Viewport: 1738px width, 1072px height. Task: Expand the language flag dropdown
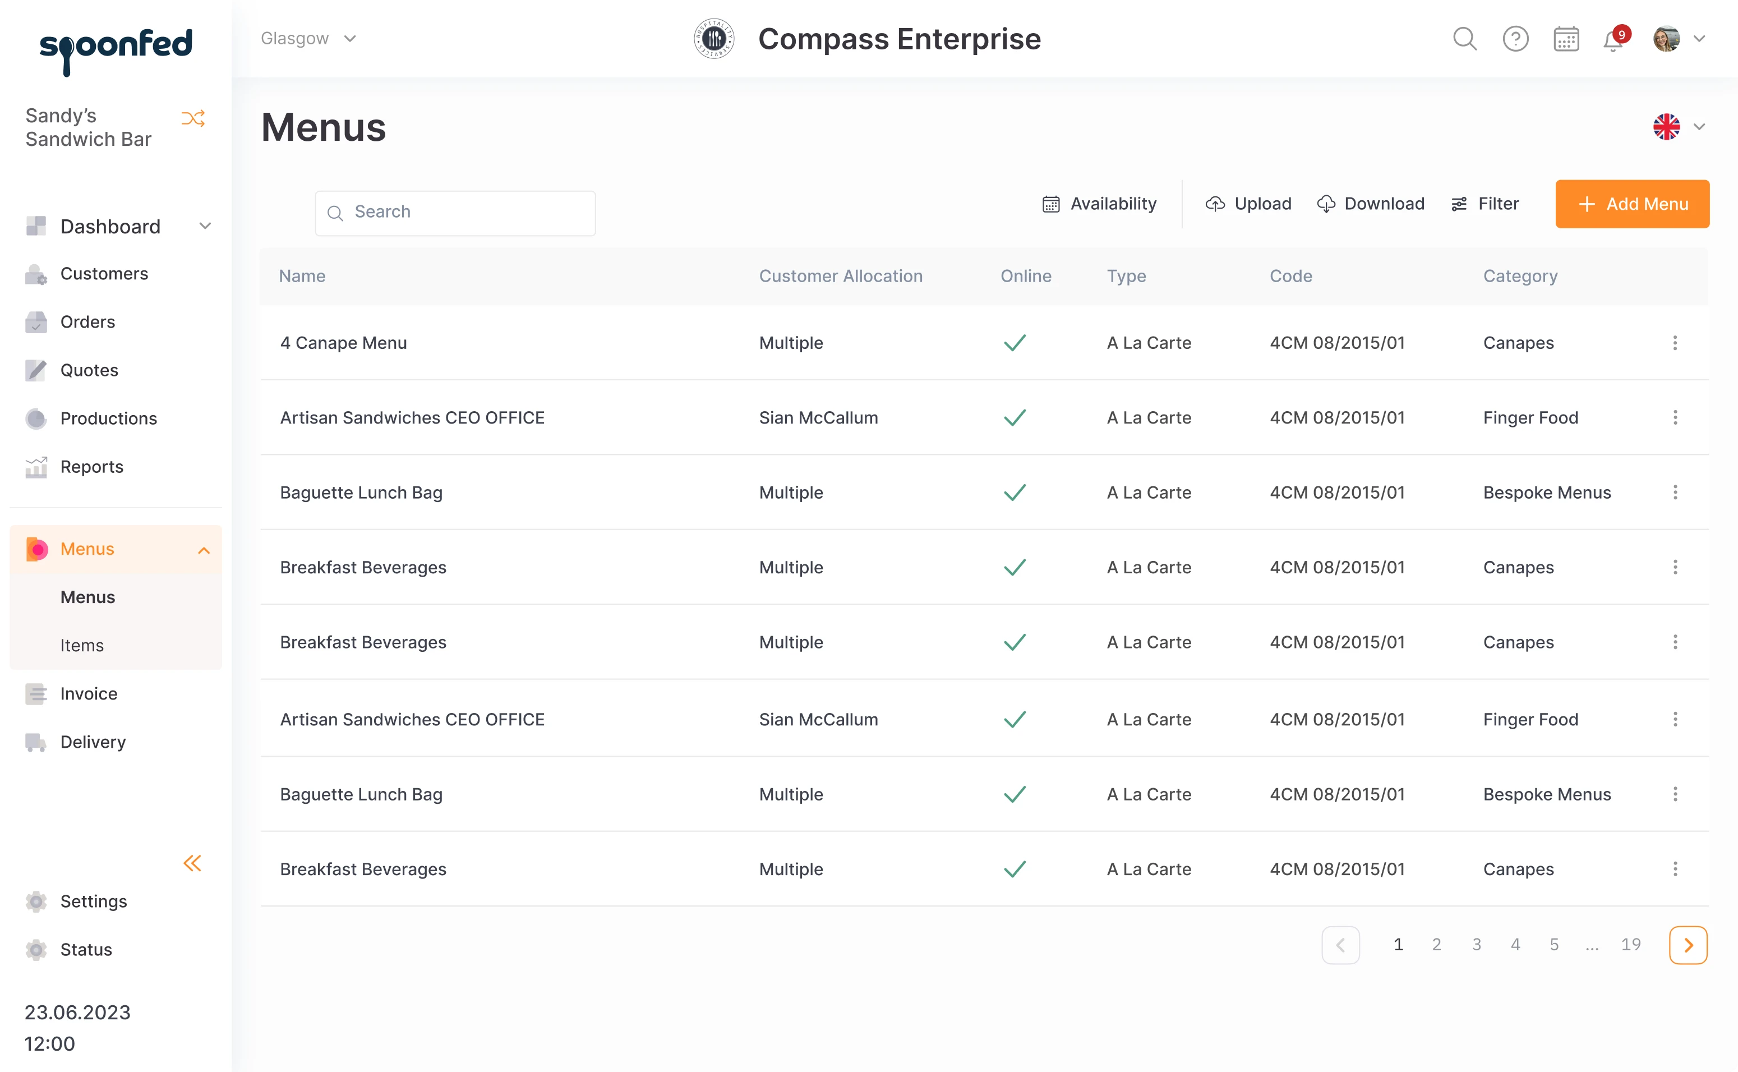(x=1680, y=127)
